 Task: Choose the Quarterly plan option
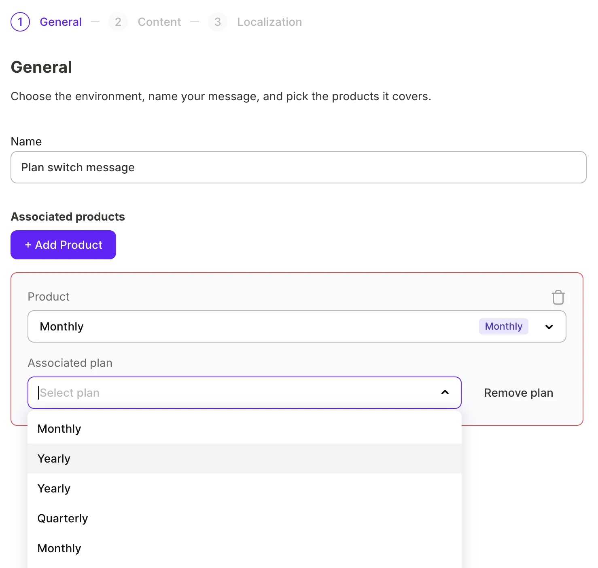(x=244, y=518)
